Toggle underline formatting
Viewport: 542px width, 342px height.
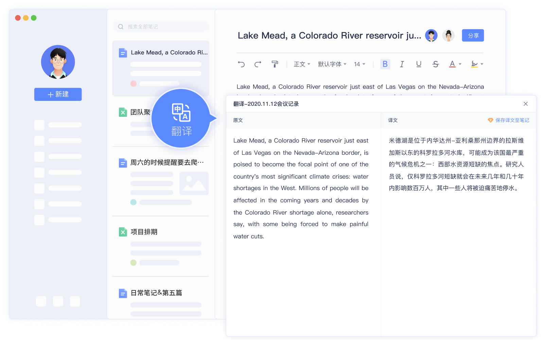419,64
